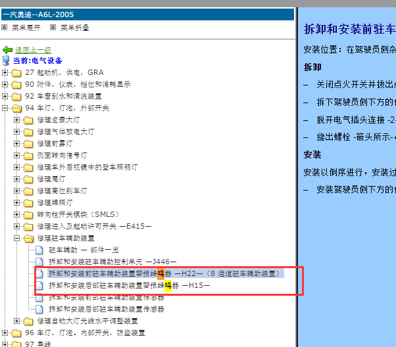This screenshot has height=347, width=396.
Task: Click folder icon beside 修理卤素大灯
Action: pos(28,120)
